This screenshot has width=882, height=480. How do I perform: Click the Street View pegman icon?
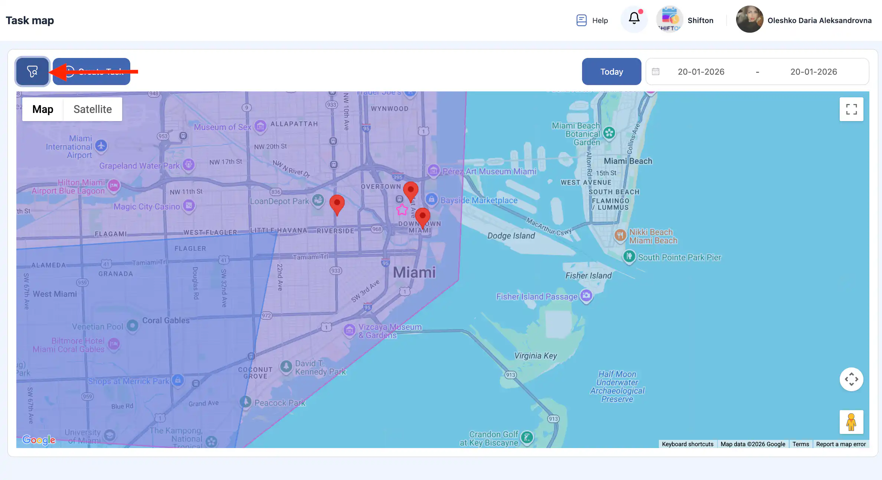point(851,422)
